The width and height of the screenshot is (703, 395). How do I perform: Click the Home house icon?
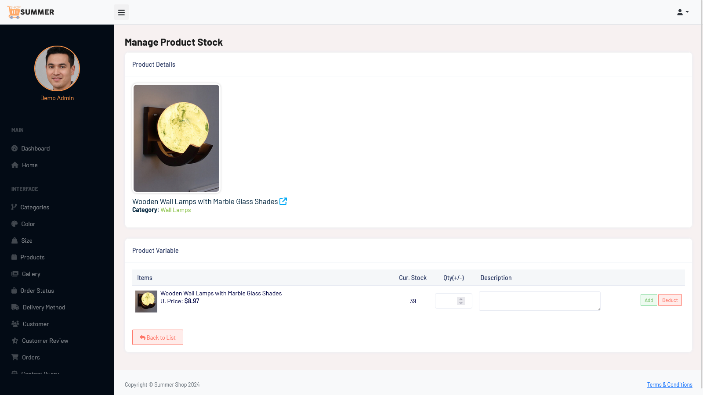15,165
